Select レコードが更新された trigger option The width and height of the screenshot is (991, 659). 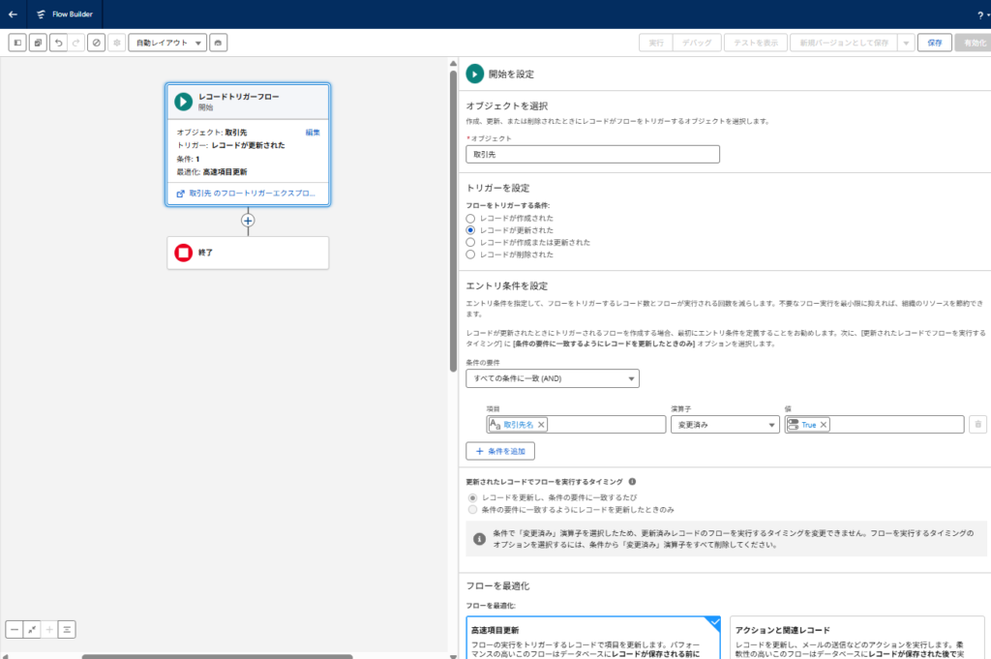click(x=470, y=230)
